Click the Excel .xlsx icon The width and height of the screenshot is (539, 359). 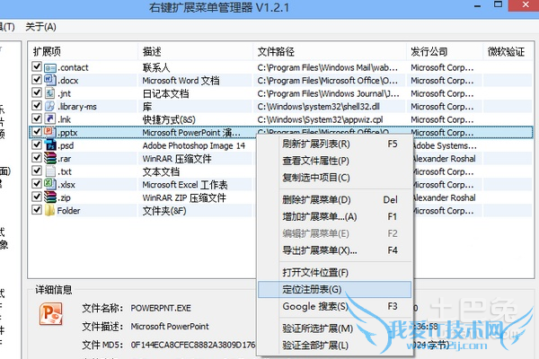49,185
